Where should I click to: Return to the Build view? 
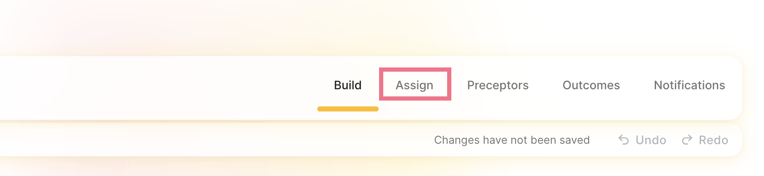click(348, 85)
